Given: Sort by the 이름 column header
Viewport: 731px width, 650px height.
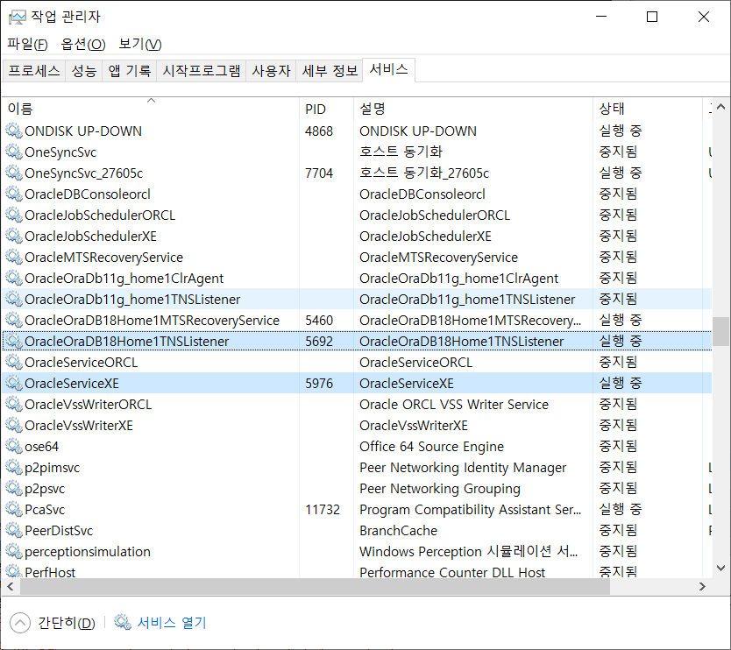Looking at the screenshot, I should click(x=150, y=109).
